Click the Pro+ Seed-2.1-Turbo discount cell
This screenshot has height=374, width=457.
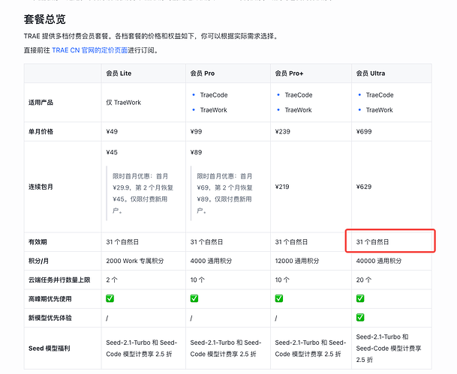coord(311,349)
